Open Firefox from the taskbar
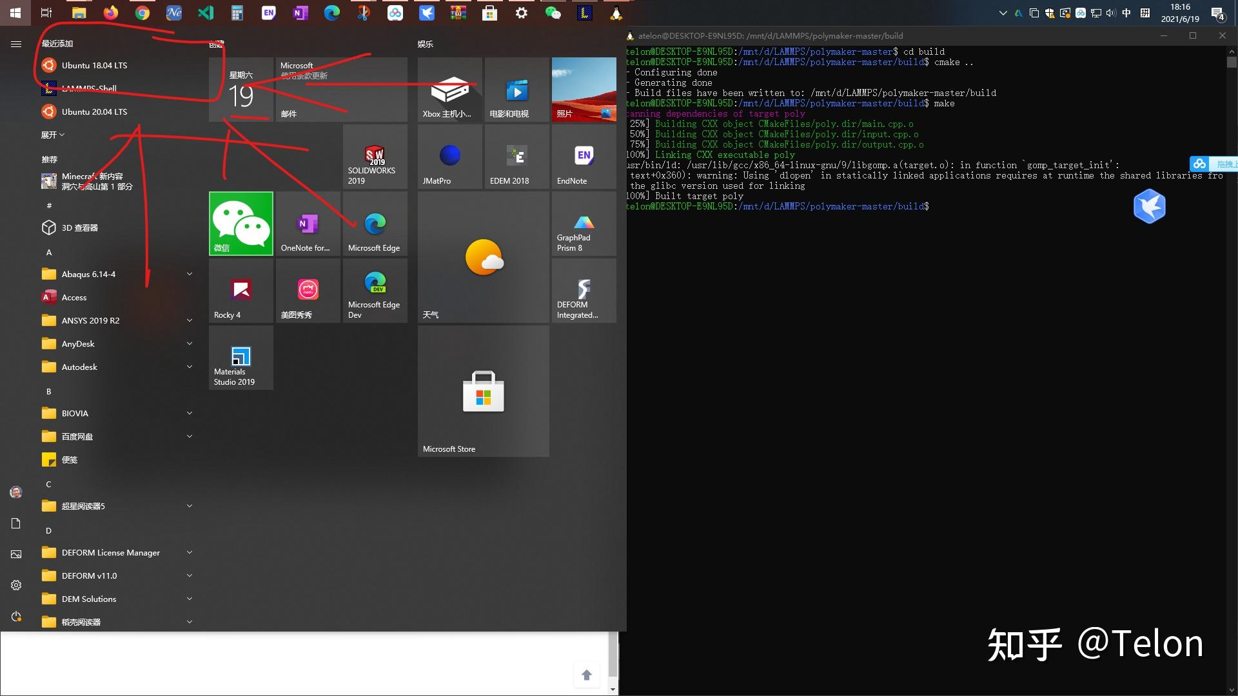This screenshot has height=696, width=1238. (x=111, y=12)
